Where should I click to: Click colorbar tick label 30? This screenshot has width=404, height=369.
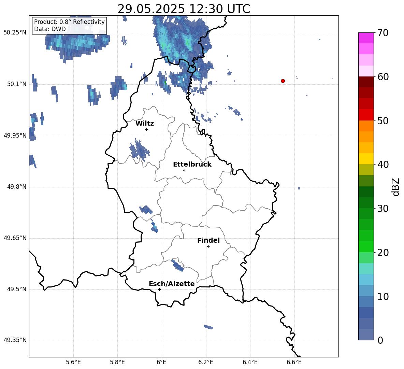click(x=383, y=208)
